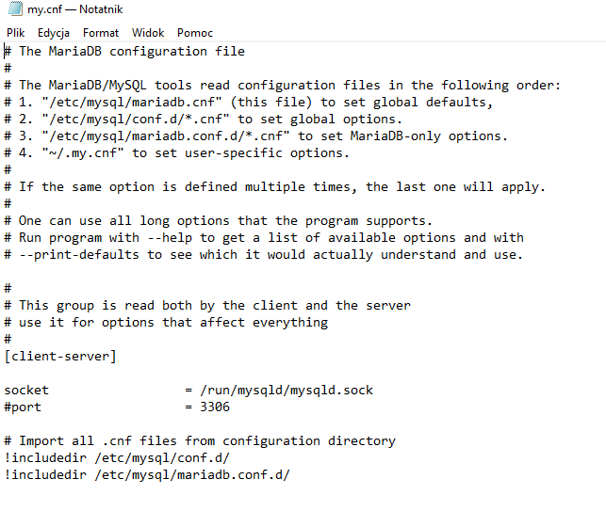The height and width of the screenshot is (511, 606).
Task: Click the line !includedir /etc/mysql/conf.d/
Action: click(x=116, y=457)
